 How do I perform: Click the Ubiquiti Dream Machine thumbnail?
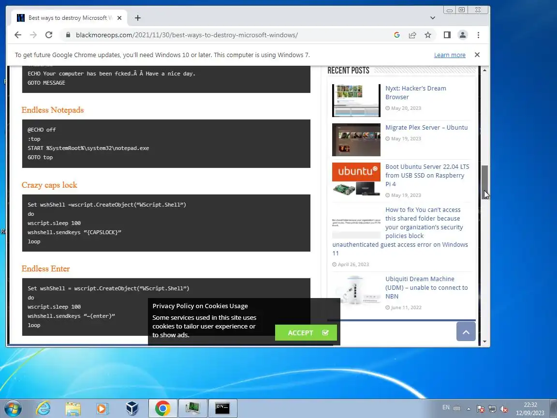click(x=356, y=291)
